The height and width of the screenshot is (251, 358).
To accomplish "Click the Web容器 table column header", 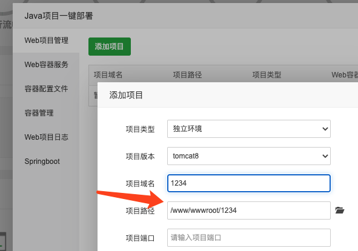I will click(345, 75).
